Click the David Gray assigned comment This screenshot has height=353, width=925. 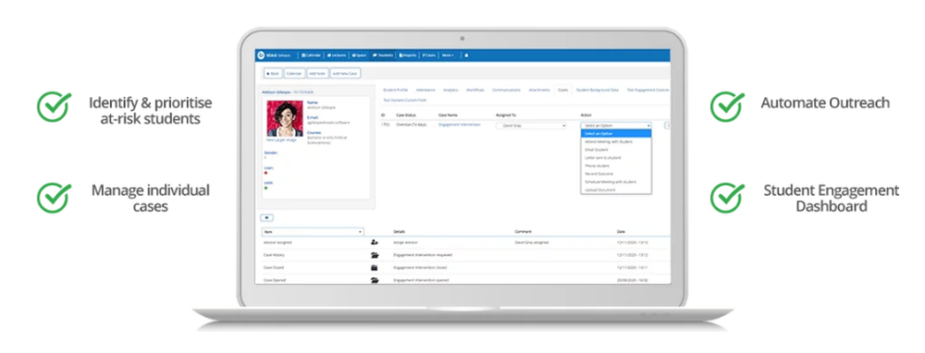coord(532,242)
